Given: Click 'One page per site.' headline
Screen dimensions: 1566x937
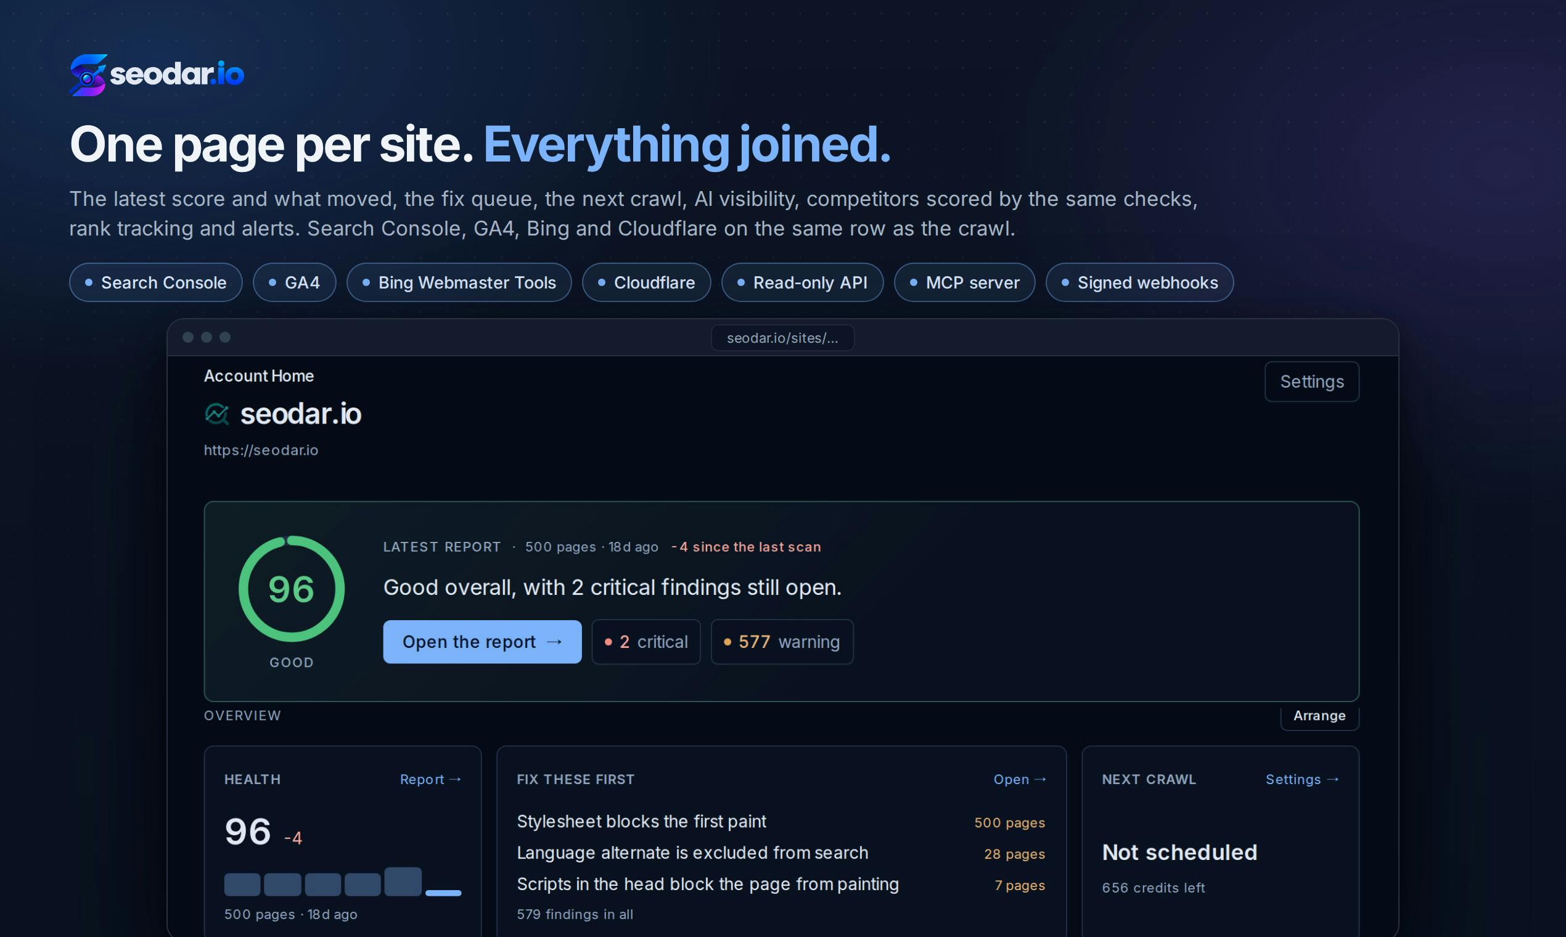Looking at the screenshot, I should (271, 145).
